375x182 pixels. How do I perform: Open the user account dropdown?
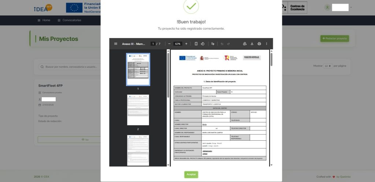339,7
